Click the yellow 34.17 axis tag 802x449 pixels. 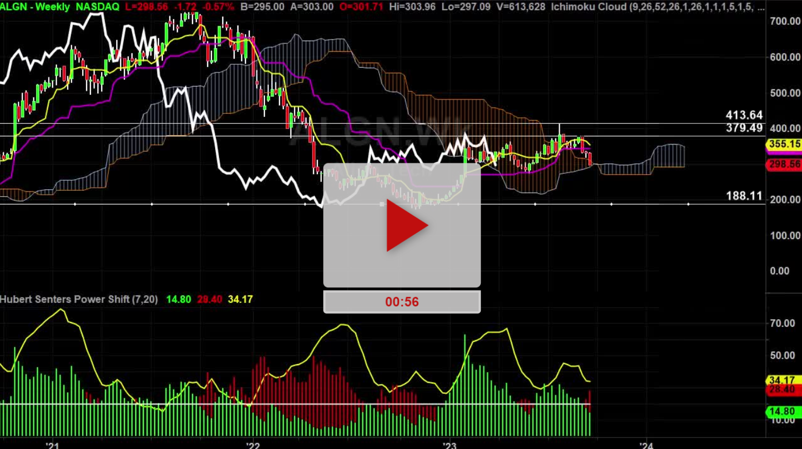point(784,380)
